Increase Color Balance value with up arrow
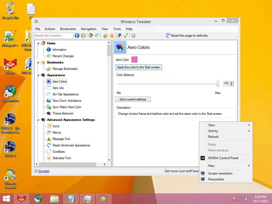Viewport: 272px width, 204px height. coord(232,82)
